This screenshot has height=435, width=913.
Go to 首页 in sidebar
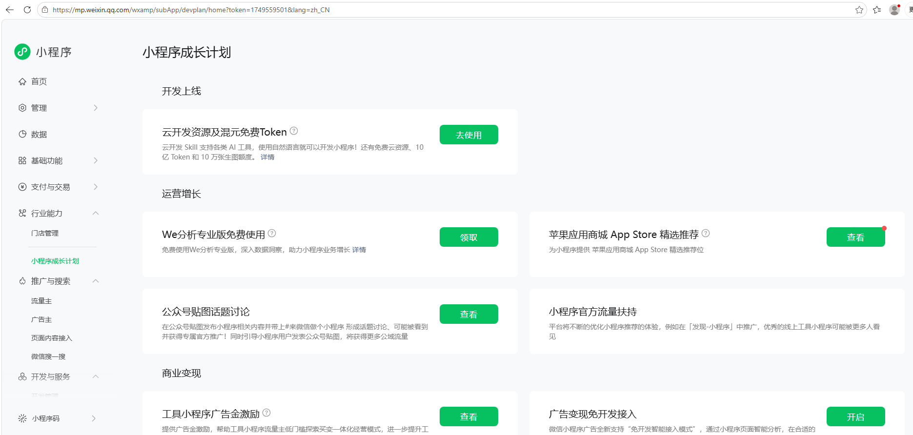[39, 81]
